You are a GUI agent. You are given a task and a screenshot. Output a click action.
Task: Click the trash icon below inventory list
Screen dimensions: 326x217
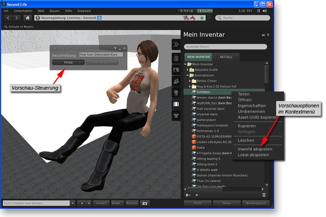pos(264,195)
